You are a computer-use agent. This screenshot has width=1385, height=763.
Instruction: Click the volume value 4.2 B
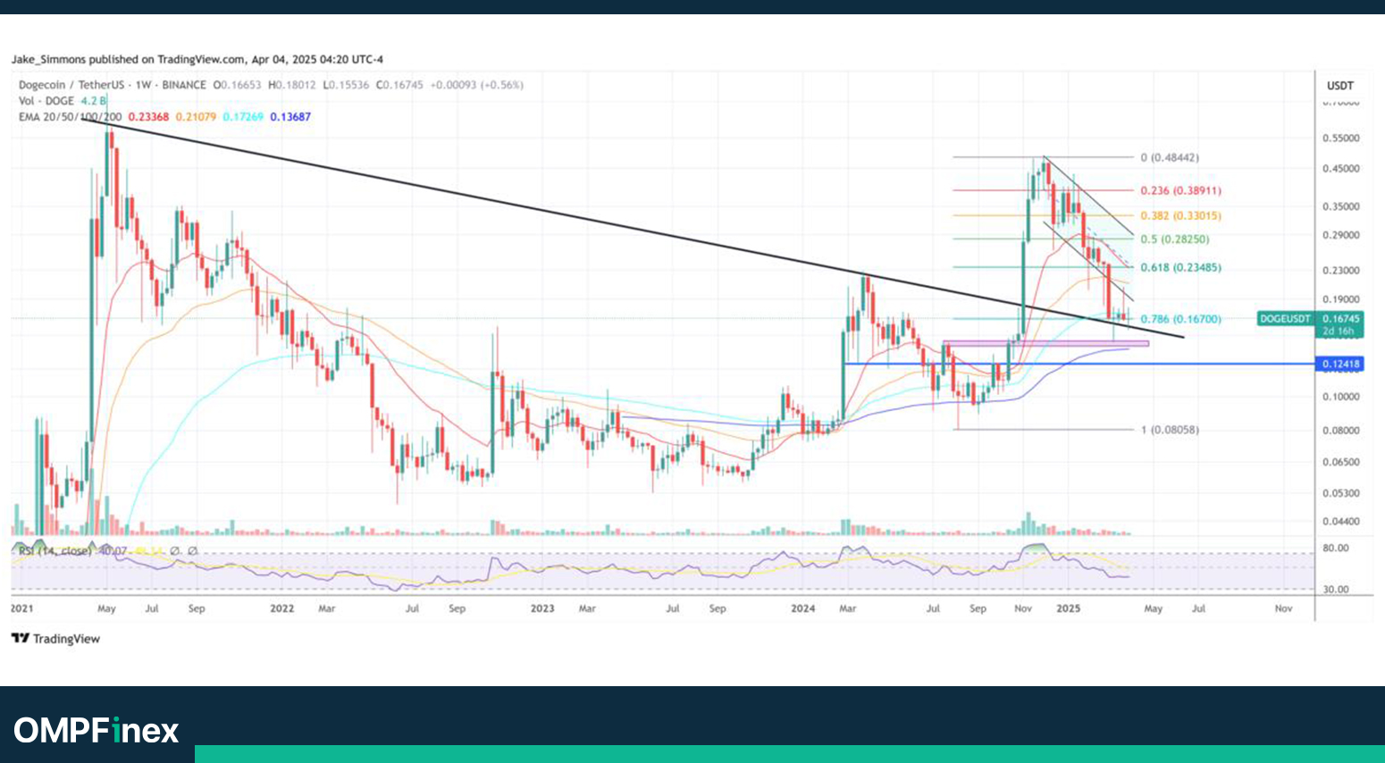(x=94, y=101)
